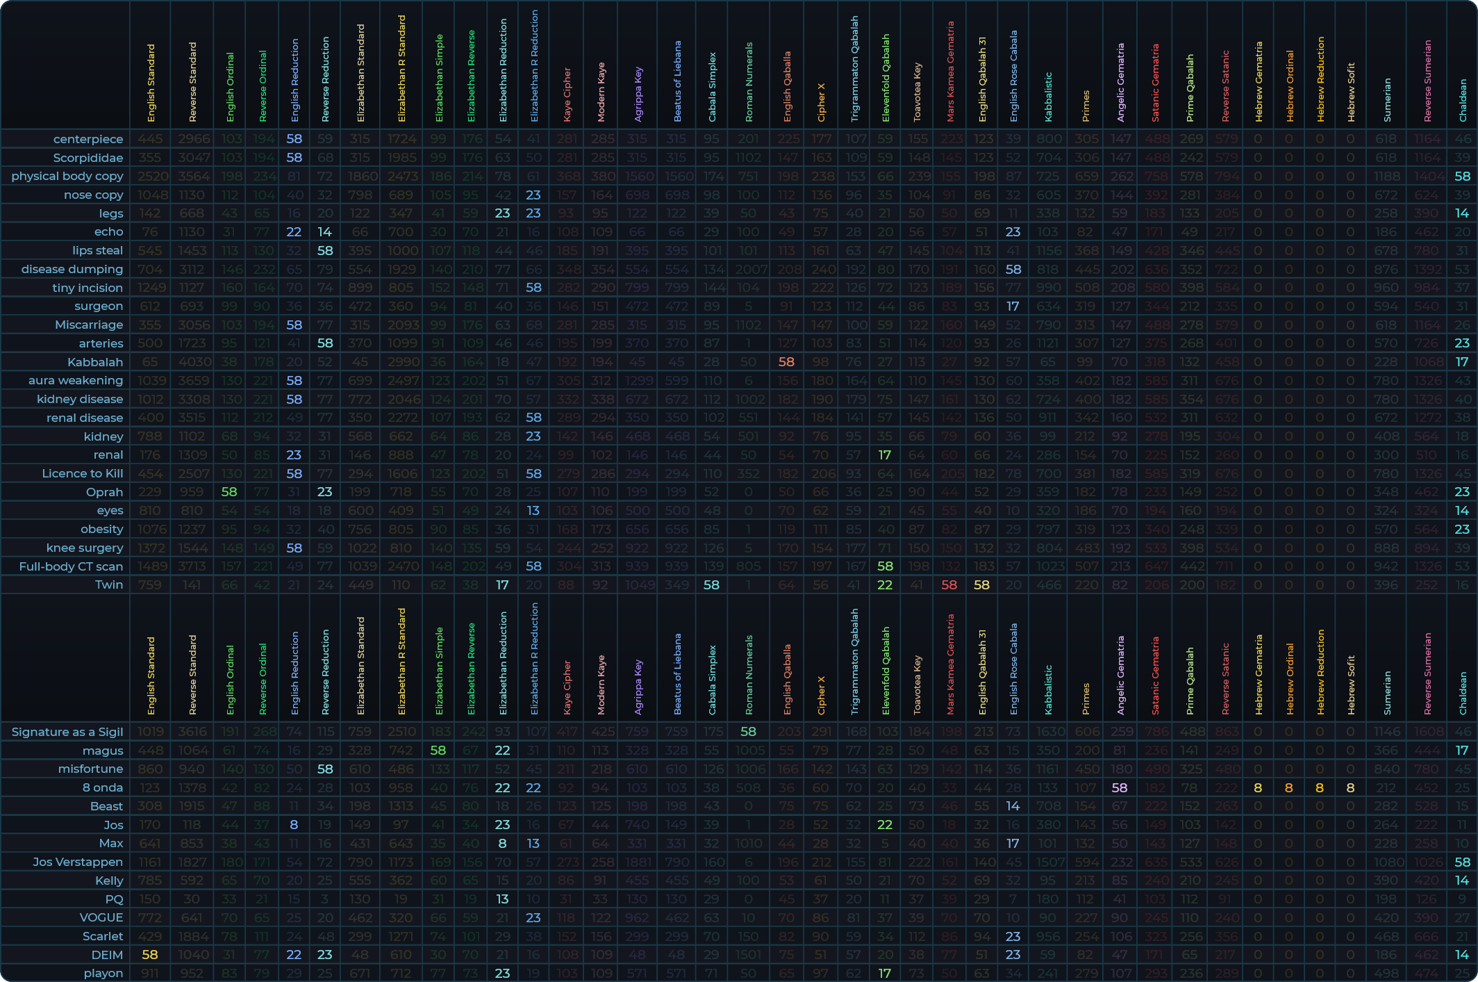
Task: Click bottom 'Hebrew Sofit' column header
Action: 1351,685
